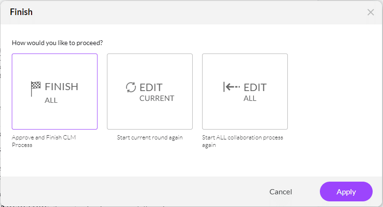This screenshot has height=207, width=383.
Task: Click the 'How would you like to proceed?' prompt
Action: 57,43
